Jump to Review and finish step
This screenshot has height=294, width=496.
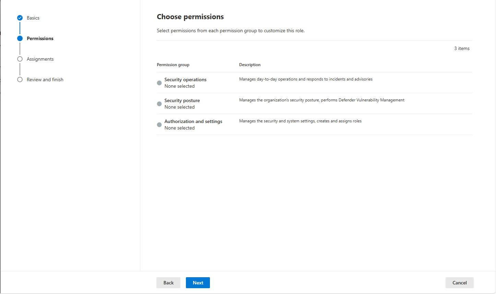point(45,79)
